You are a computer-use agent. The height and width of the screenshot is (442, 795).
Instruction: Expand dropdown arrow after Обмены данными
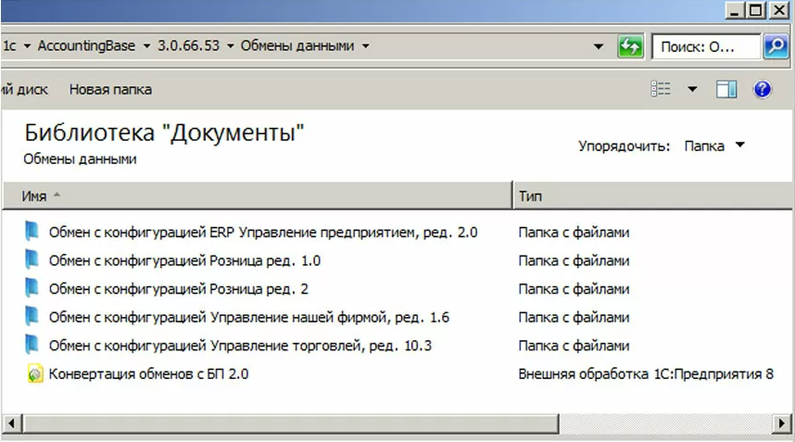pos(366,46)
